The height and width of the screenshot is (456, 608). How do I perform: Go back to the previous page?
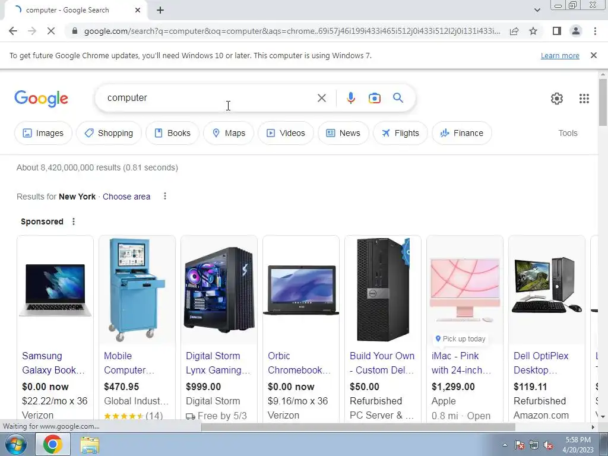point(13,31)
